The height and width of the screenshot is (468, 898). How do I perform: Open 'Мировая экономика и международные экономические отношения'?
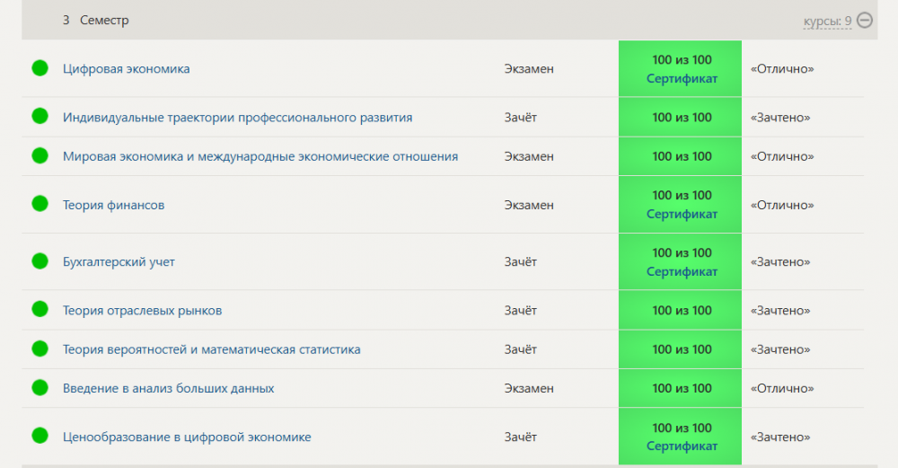click(x=260, y=156)
